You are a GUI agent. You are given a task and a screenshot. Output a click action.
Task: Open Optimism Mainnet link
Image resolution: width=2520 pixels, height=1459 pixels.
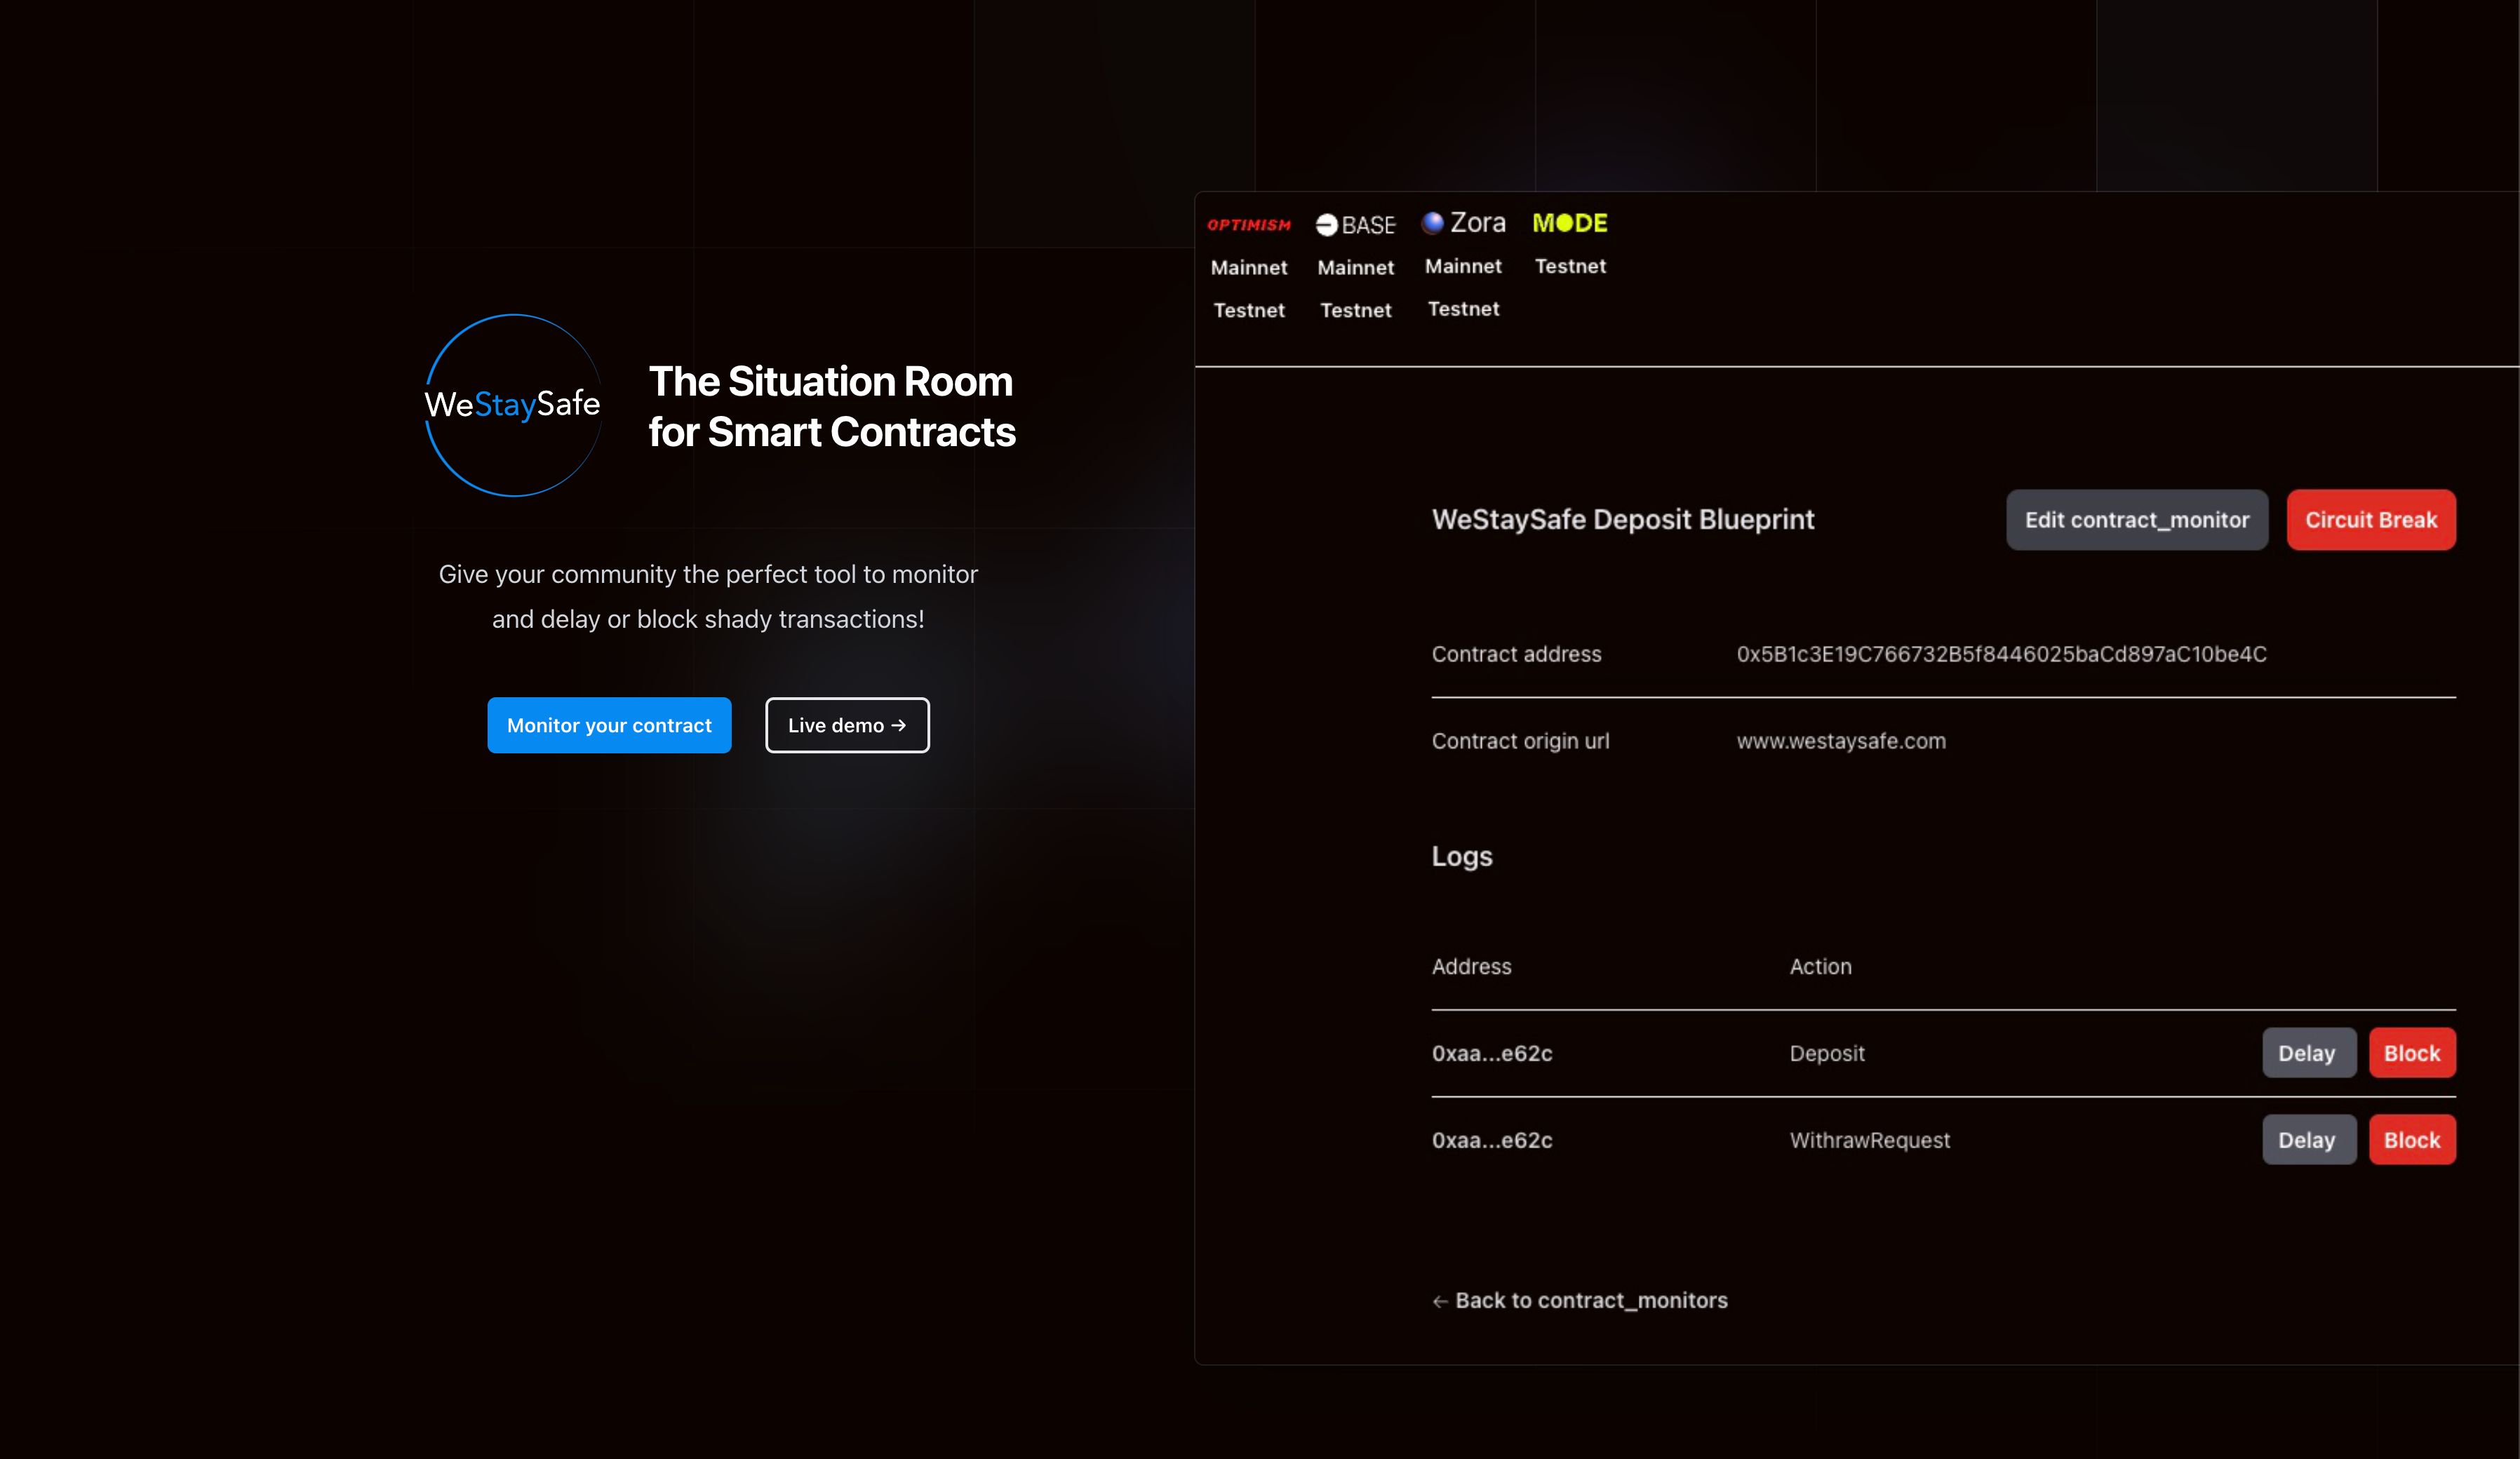click(x=1248, y=267)
